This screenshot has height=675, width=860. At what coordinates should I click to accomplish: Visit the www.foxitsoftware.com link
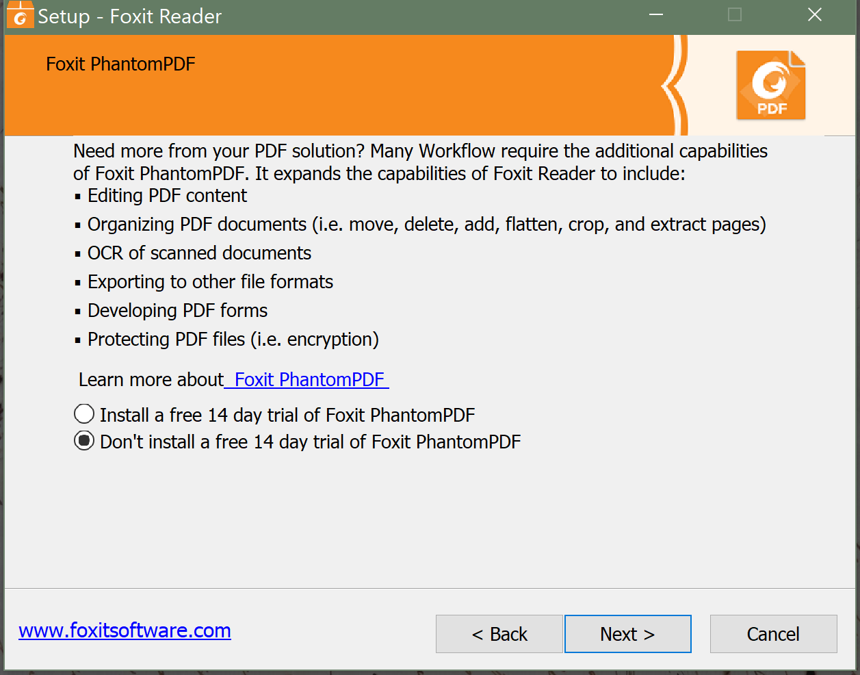point(125,631)
